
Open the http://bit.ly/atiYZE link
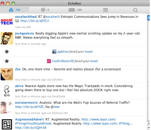tap(29, 107)
